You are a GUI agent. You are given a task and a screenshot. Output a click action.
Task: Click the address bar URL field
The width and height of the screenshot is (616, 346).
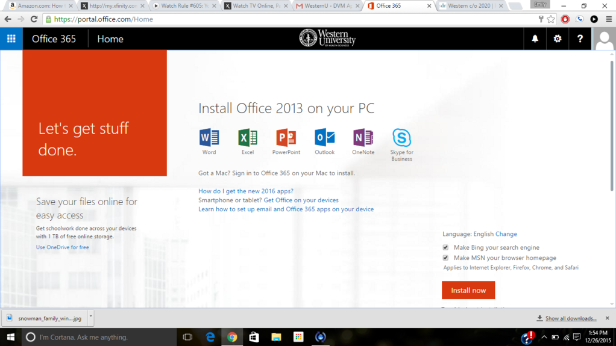tap(291, 19)
